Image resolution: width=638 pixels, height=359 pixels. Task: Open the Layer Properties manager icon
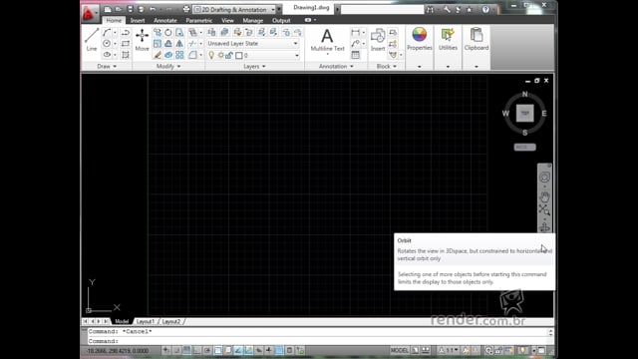211,33
